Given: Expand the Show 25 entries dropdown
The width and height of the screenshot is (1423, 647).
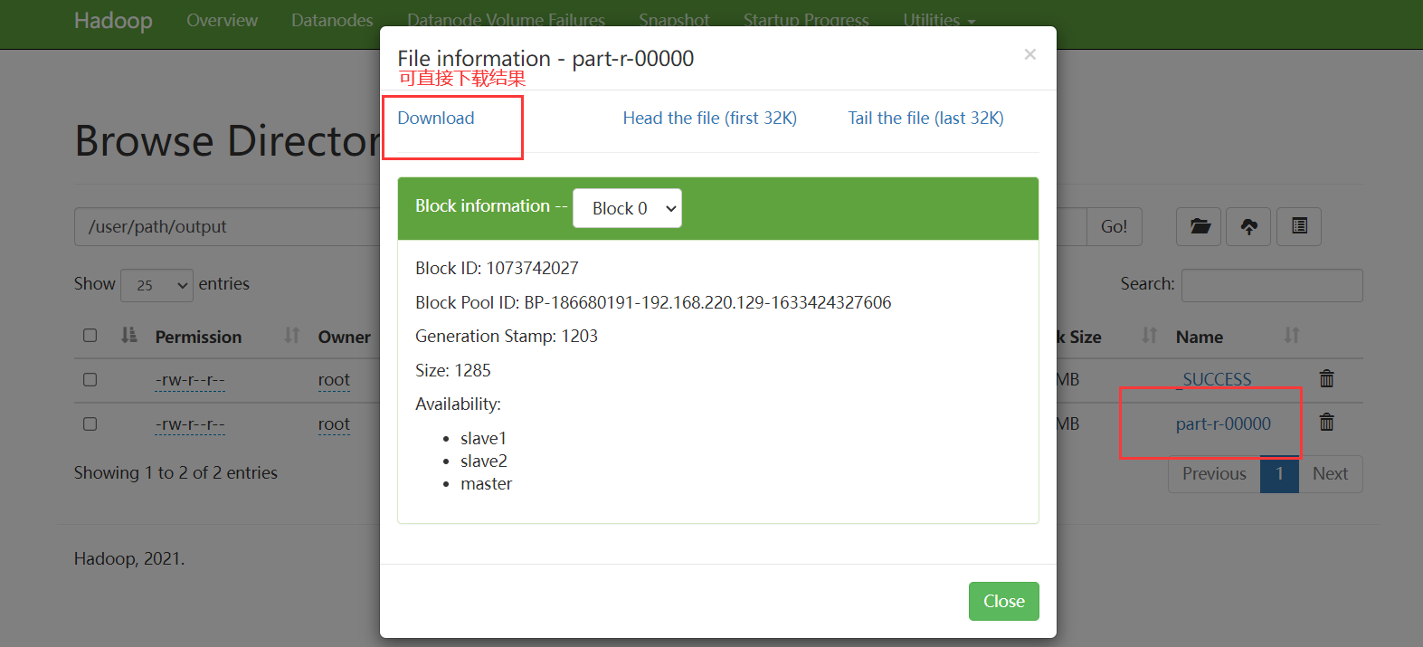Looking at the screenshot, I should click(157, 285).
